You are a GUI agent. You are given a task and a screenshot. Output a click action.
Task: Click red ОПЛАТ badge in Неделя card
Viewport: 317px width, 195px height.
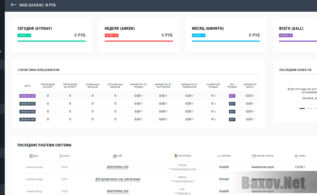pyautogui.click(x=111, y=36)
